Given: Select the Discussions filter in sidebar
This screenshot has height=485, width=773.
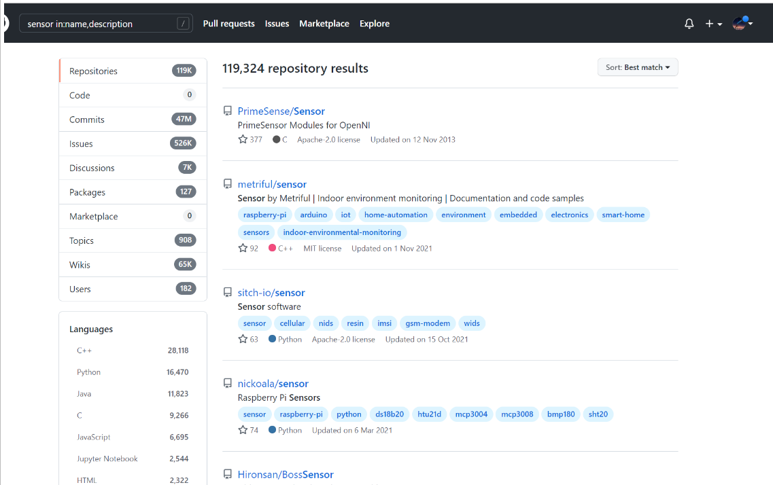Looking at the screenshot, I should click(x=133, y=168).
